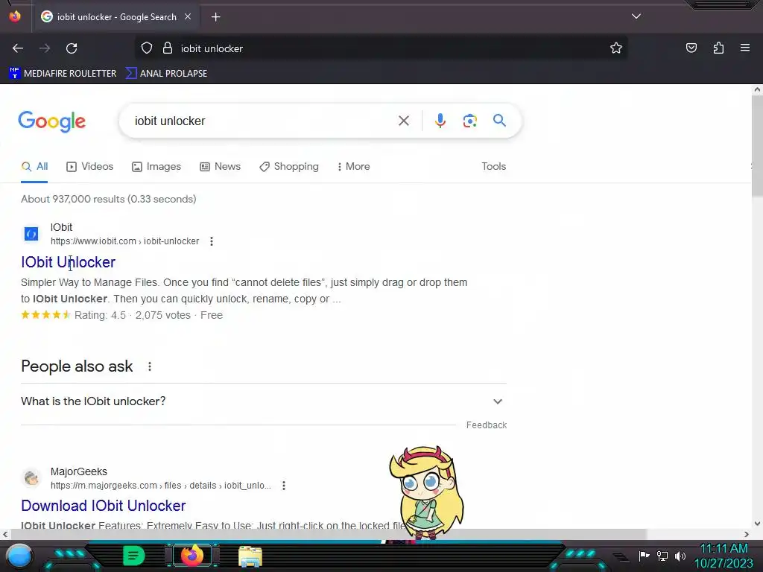
Task: Save page to Pocket icon
Action: 691,48
